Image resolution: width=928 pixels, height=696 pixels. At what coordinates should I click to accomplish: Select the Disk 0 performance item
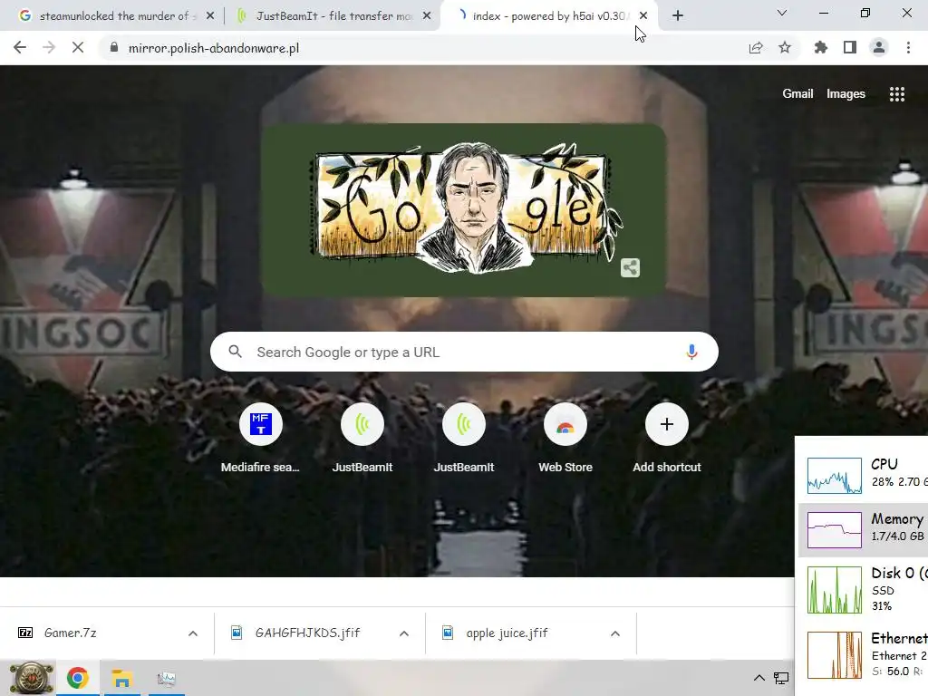[864, 589]
